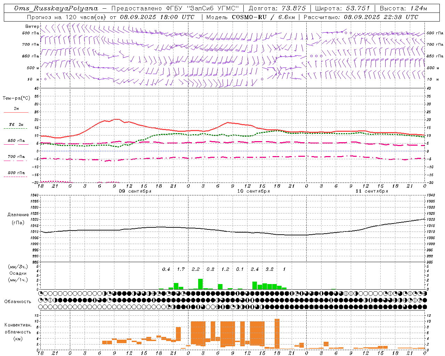Image resolution: width=445 pixels, height=356 pixels.
Task: Click the 3-hour precipitation total 2.2
Action: click(196, 269)
